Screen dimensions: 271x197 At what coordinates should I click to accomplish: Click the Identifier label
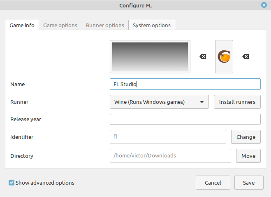22,137
